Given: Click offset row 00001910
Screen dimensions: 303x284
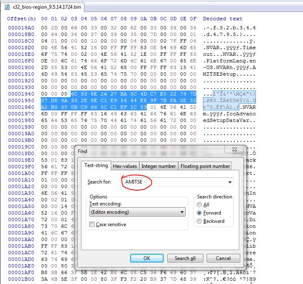Looking at the screenshot, I should click(21, 74).
